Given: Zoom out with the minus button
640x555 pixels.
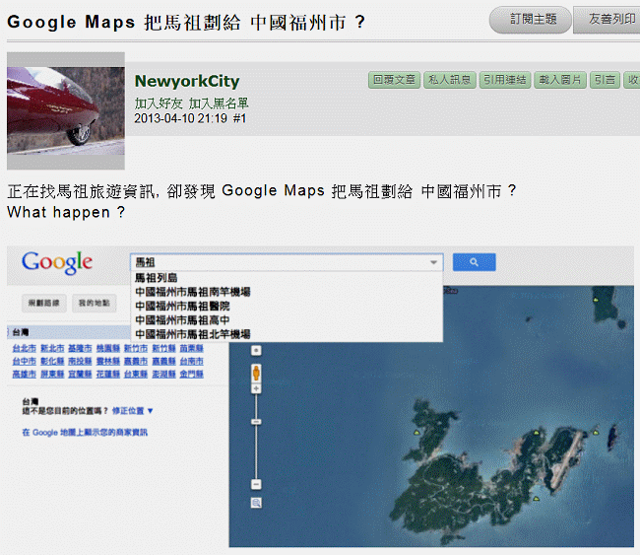Looking at the screenshot, I should (x=256, y=484).
